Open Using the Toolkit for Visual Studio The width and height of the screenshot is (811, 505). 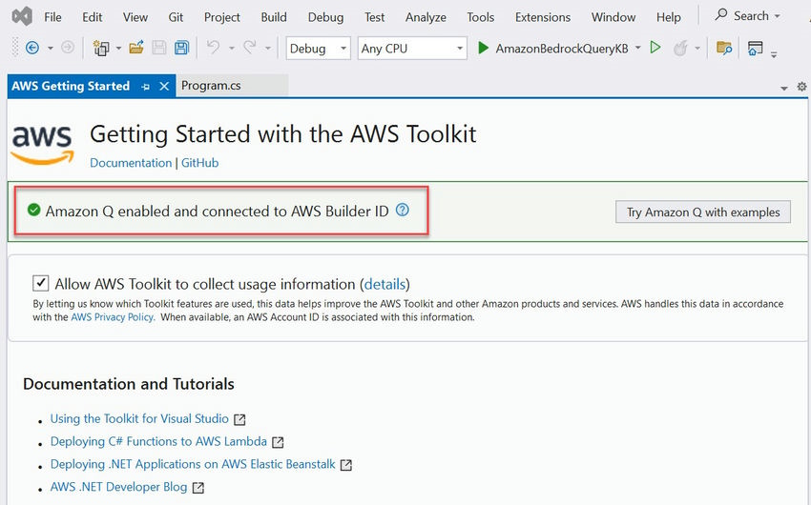(x=139, y=418)
